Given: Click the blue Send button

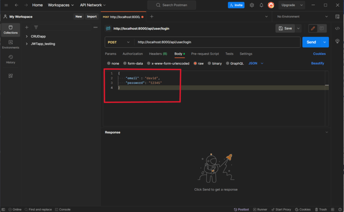Looking at the screenshot, I should click(x=311, y=42).
